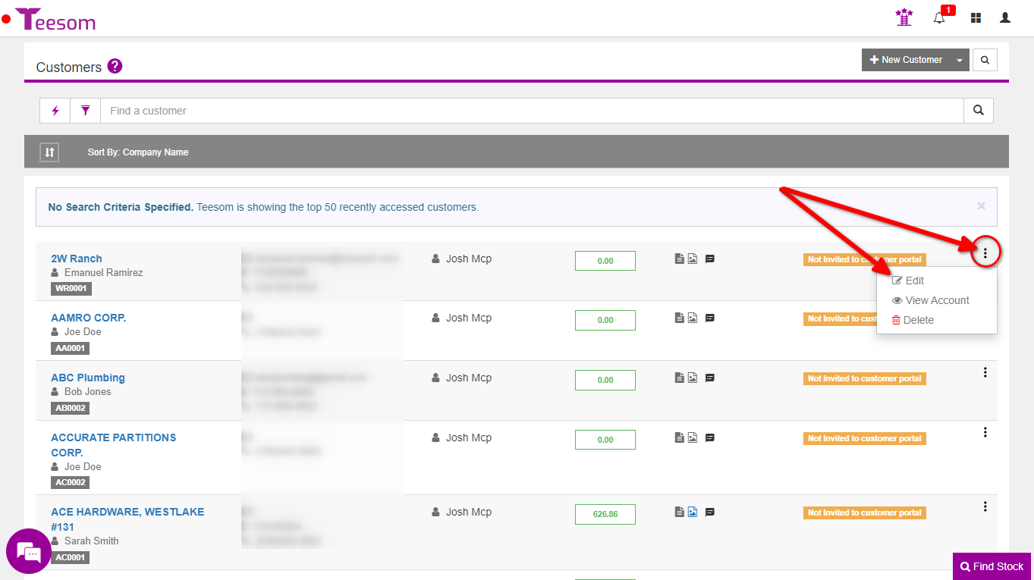
Task: Open the notifications bell
Action: click(x=939, y=17)
